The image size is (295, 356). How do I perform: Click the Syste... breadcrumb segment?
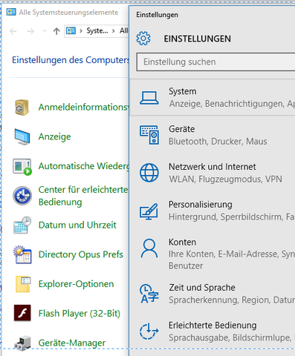coord(97,30)
